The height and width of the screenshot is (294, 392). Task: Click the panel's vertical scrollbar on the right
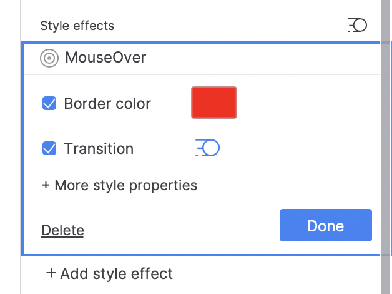[x=385, y=125]
